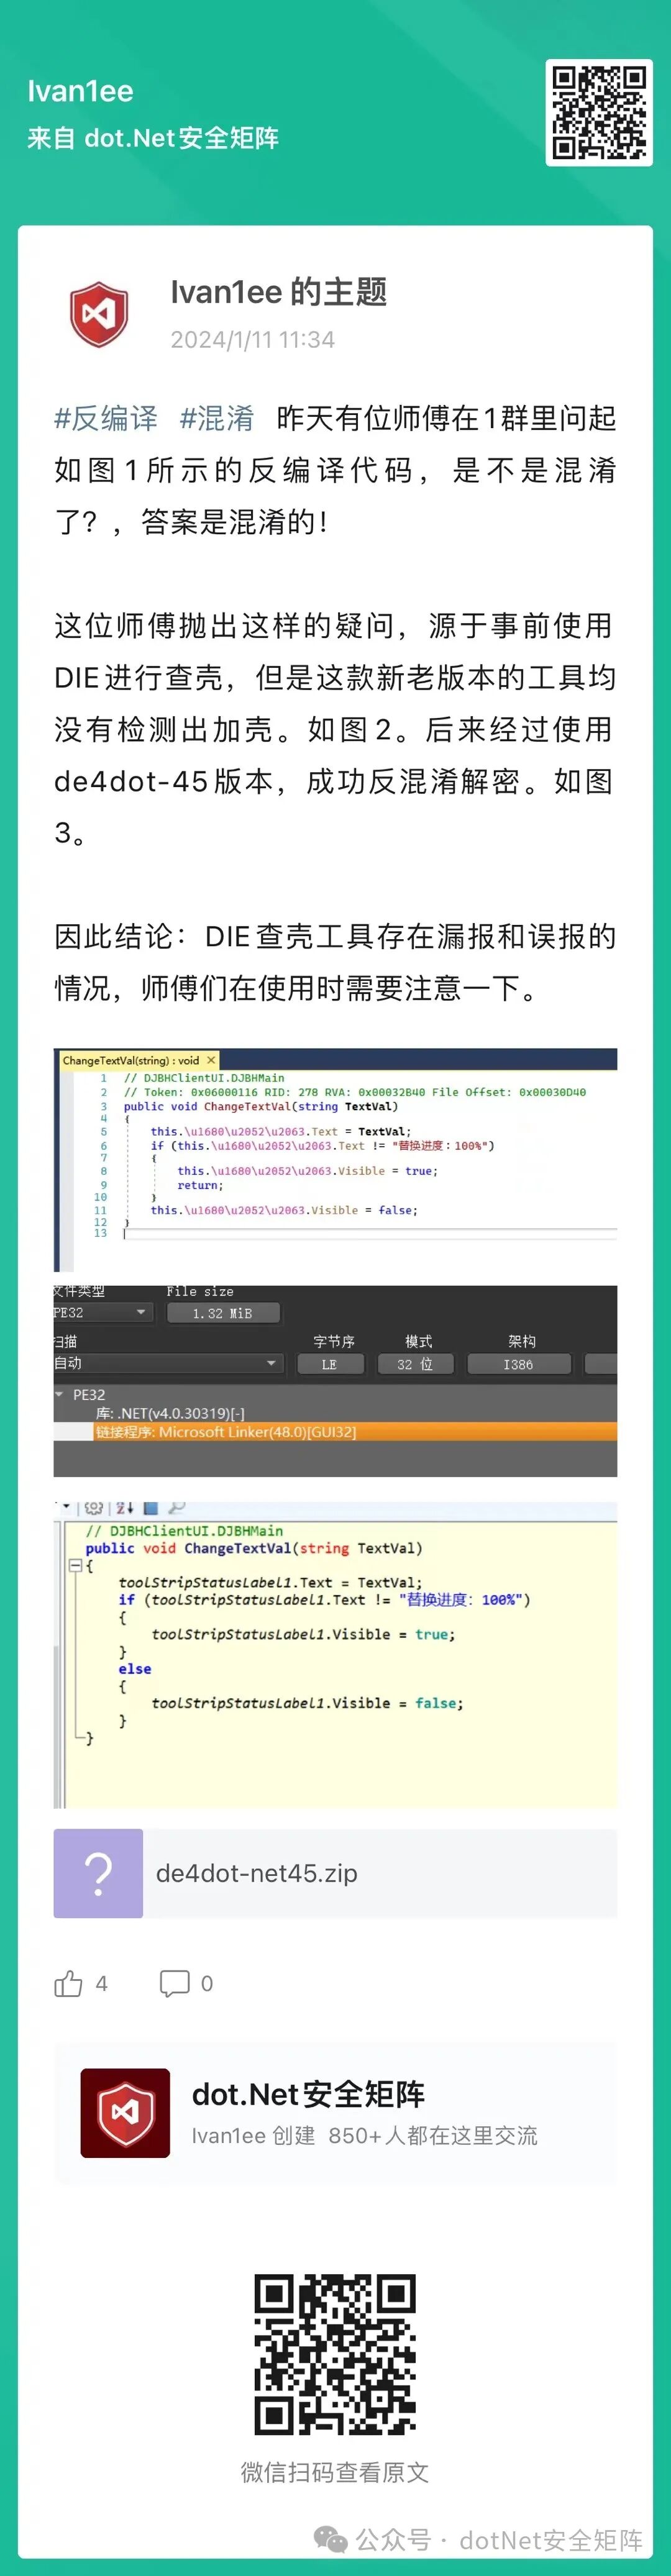The width and height of the screenshot is (671, 2576).
Task: Click the 微信扫码查看原文 caption
Action: tap(335, 2473)
